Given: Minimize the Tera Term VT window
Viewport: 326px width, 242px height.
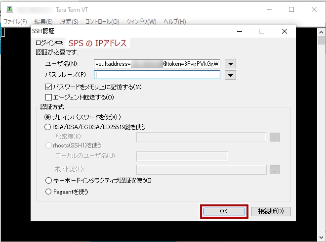Looking at the screenshot, I should coord(269,9).
